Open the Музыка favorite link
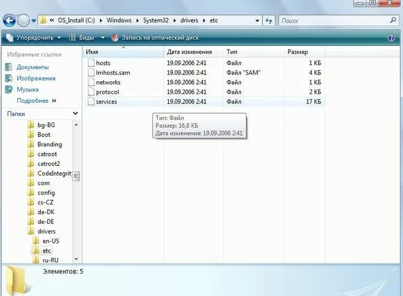Viewport: 403px width, 296px height. point(28,89)
